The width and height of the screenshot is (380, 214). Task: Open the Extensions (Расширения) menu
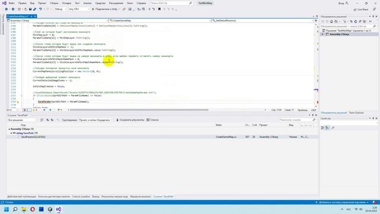point(116,3)
